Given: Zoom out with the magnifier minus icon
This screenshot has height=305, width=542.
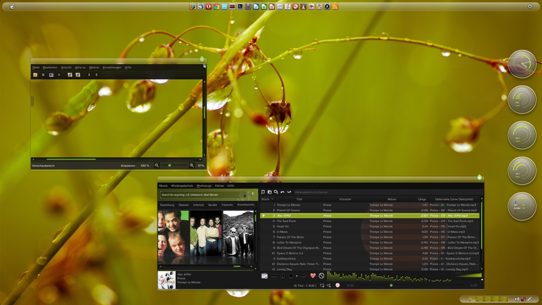Looking at the screenshot, I should click(157, 165).
